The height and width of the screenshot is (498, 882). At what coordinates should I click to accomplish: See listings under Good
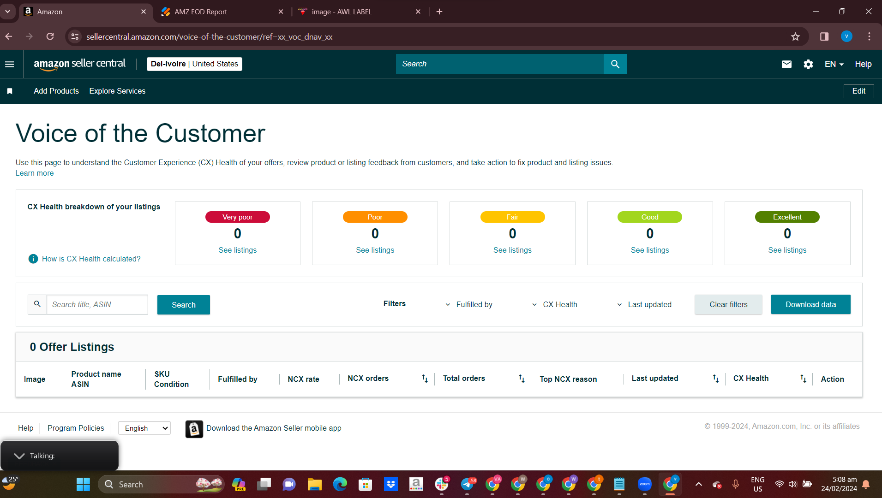[650, 250]
